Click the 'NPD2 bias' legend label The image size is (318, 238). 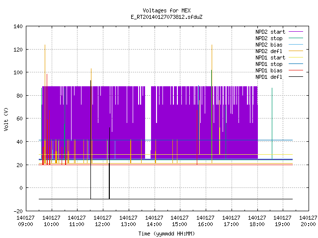pyautogui.click(x=269, y=45)
